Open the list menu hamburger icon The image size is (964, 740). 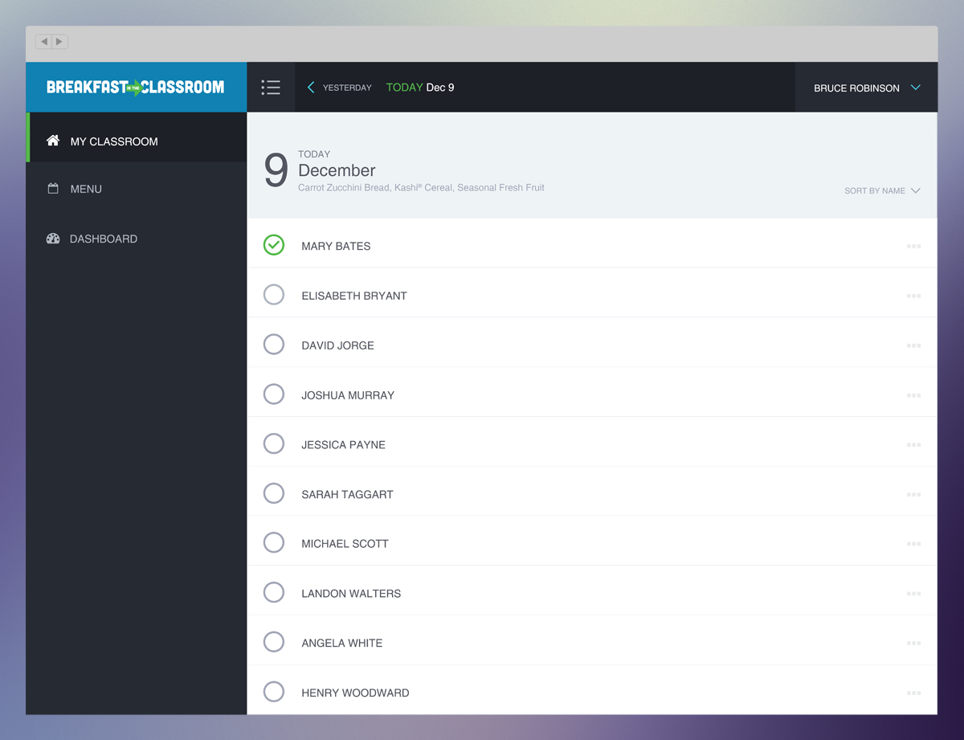coord(271,88)
